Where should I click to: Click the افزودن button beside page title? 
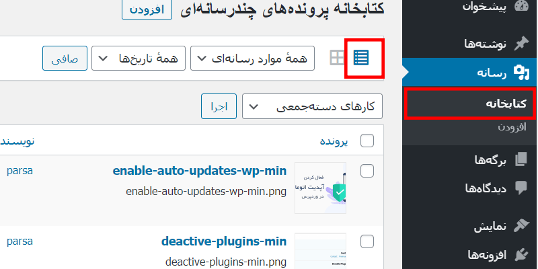click(x=147, y=9)
